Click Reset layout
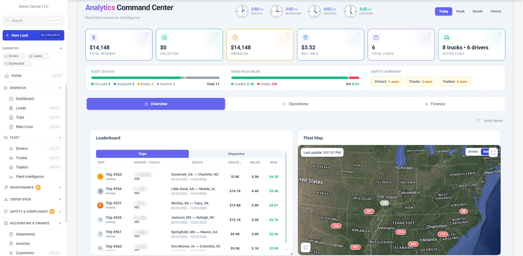The height and width of the screenshot is (256, 523). click(x=490, y=121)
